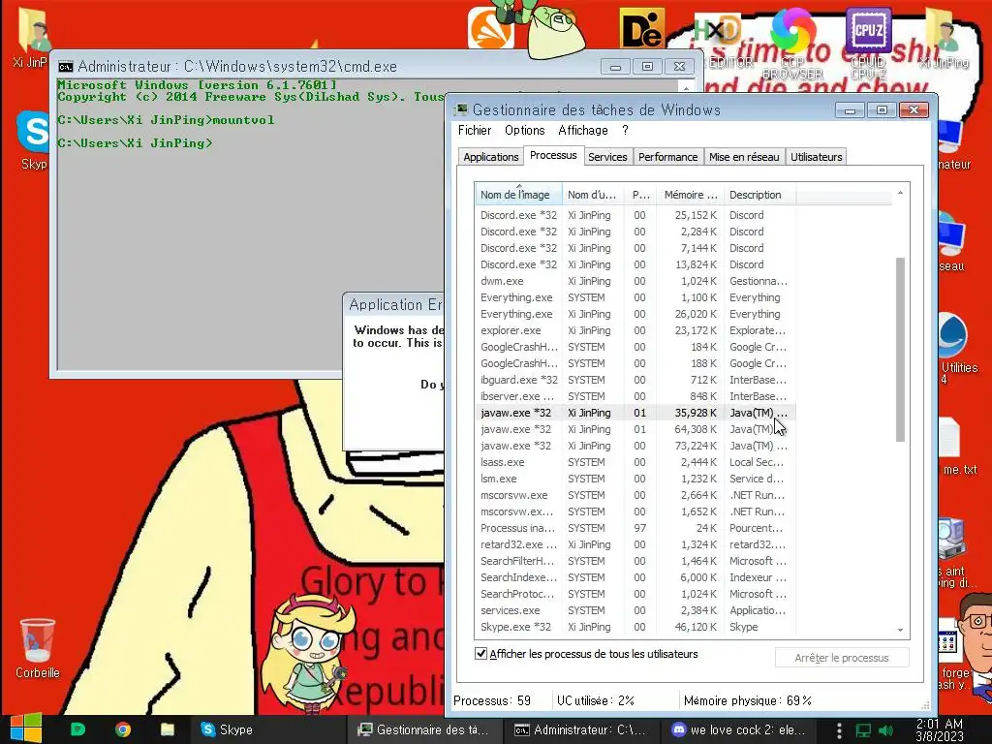Show hidden tray icons via dots
The height and width of the screenshot is (744, 992).
(x=839, y=730)
